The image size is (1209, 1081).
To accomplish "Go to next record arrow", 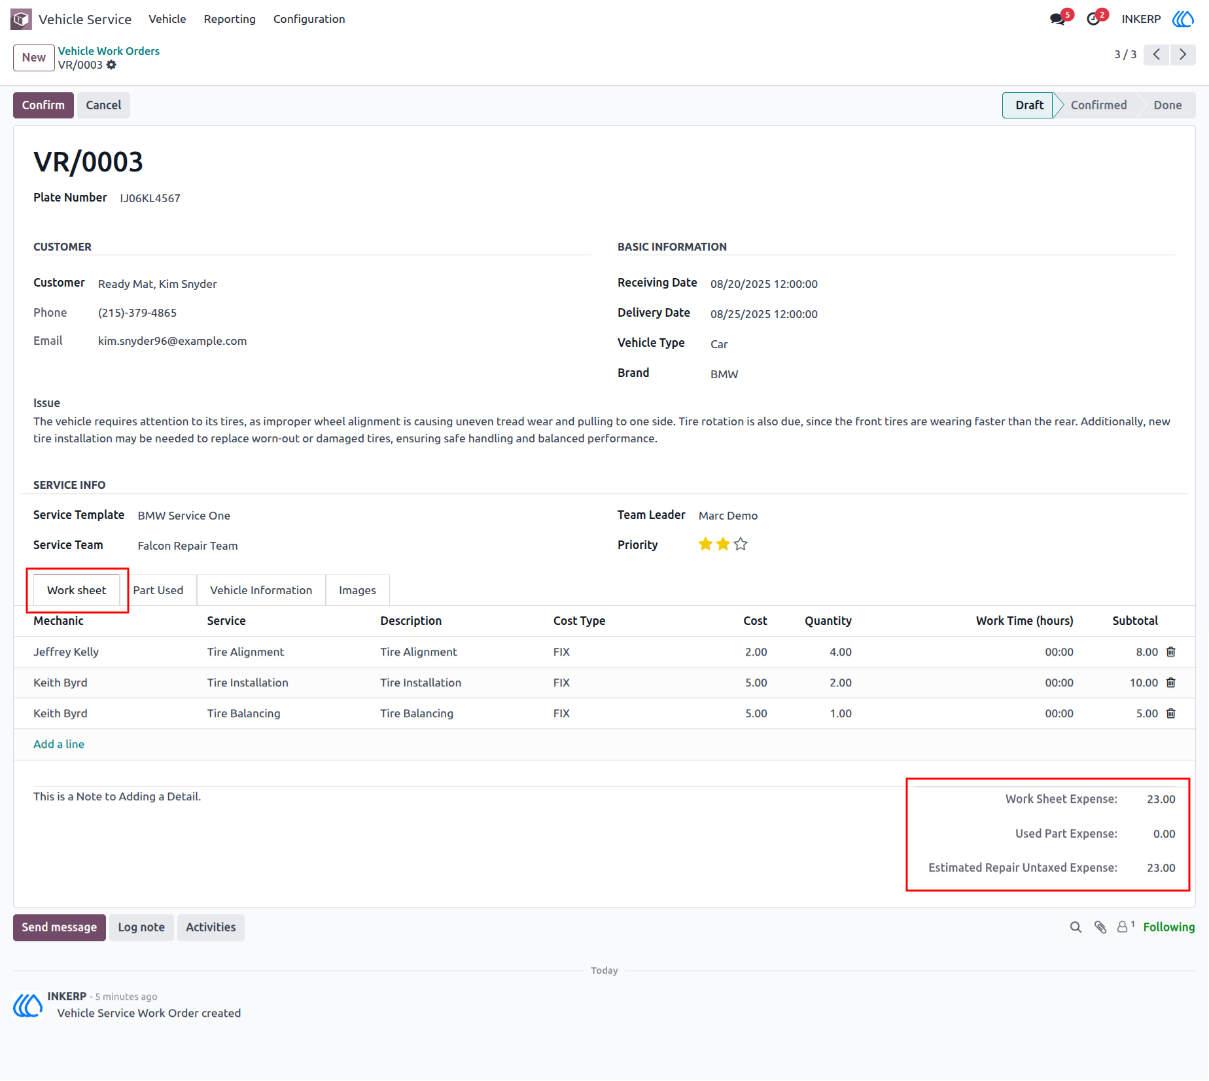I will [x=1183, y=54].
